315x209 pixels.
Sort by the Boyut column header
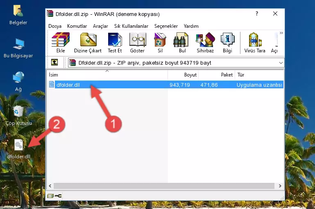coord(183,75)
